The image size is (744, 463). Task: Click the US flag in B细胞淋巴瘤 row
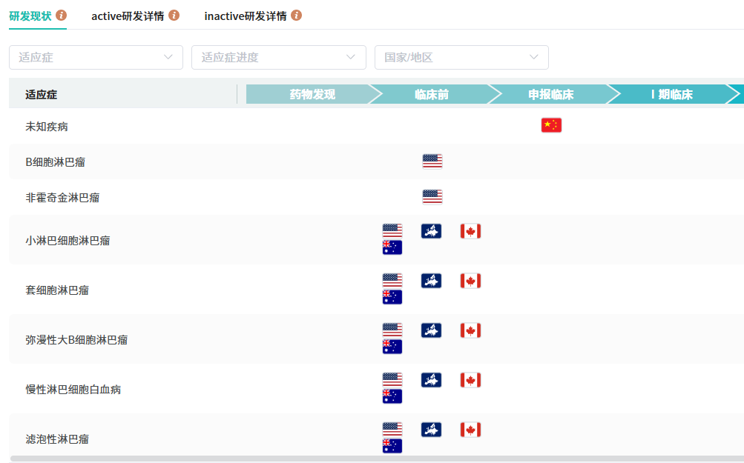(x=432, y=161)
